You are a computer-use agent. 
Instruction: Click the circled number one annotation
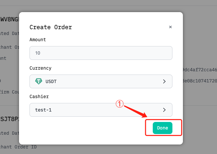(120, 104)
